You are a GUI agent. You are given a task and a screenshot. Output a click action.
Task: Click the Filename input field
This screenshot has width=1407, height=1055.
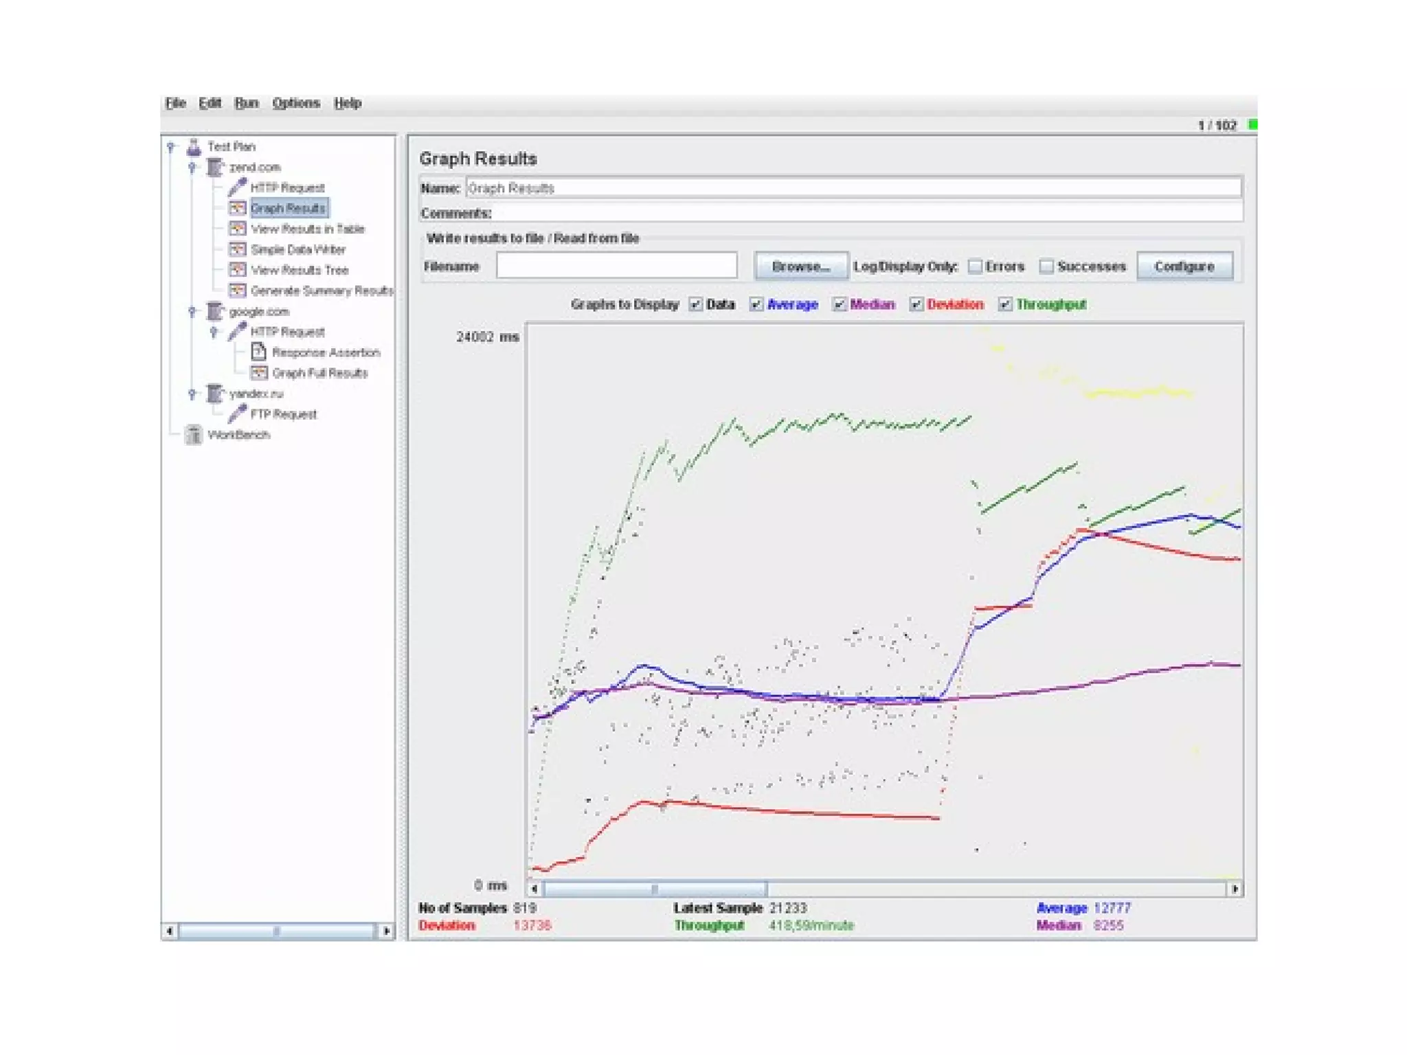[x=616, y=266]
